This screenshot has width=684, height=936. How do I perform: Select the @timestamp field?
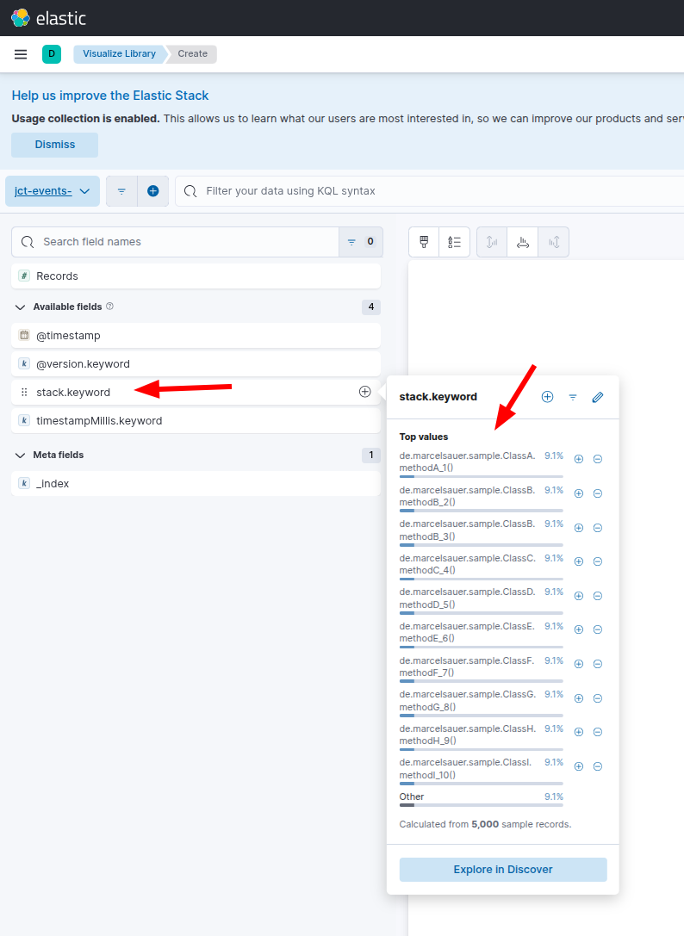tap(196, 336)
